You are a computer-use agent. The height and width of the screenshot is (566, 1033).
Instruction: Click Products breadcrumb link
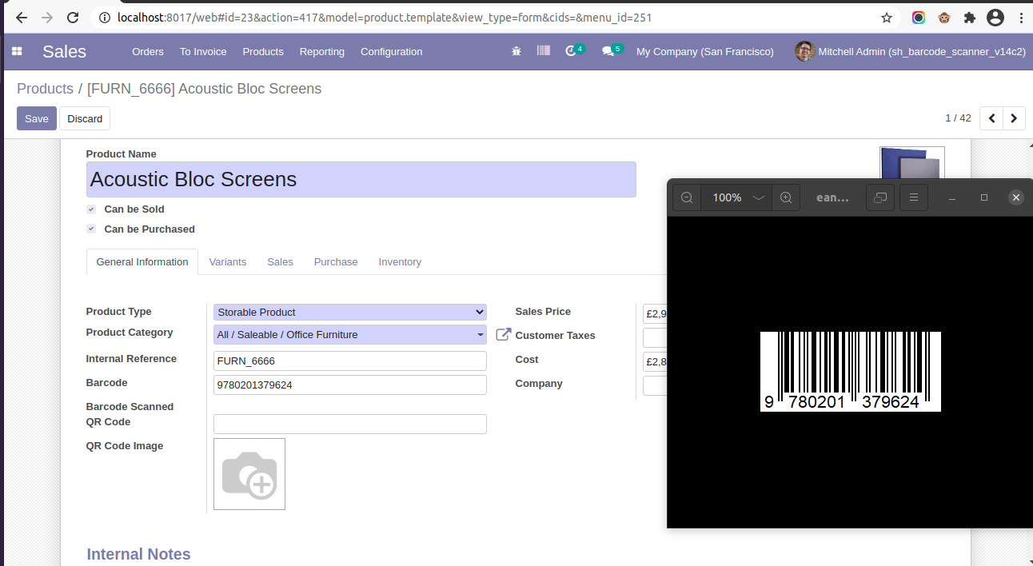coord(45,89)
